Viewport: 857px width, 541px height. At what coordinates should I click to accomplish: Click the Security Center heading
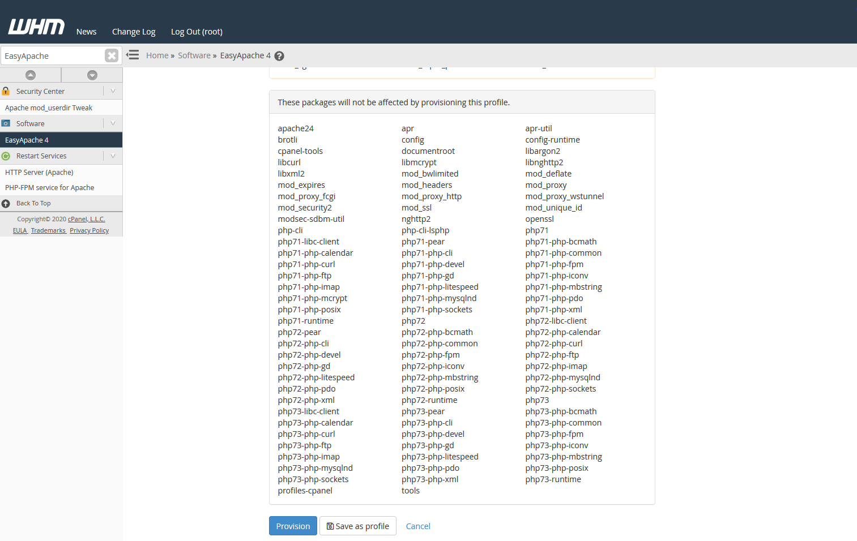coord(40,92)
